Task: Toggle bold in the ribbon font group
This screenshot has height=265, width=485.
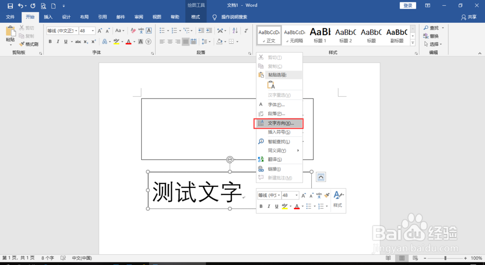Action: coord(50,41)
